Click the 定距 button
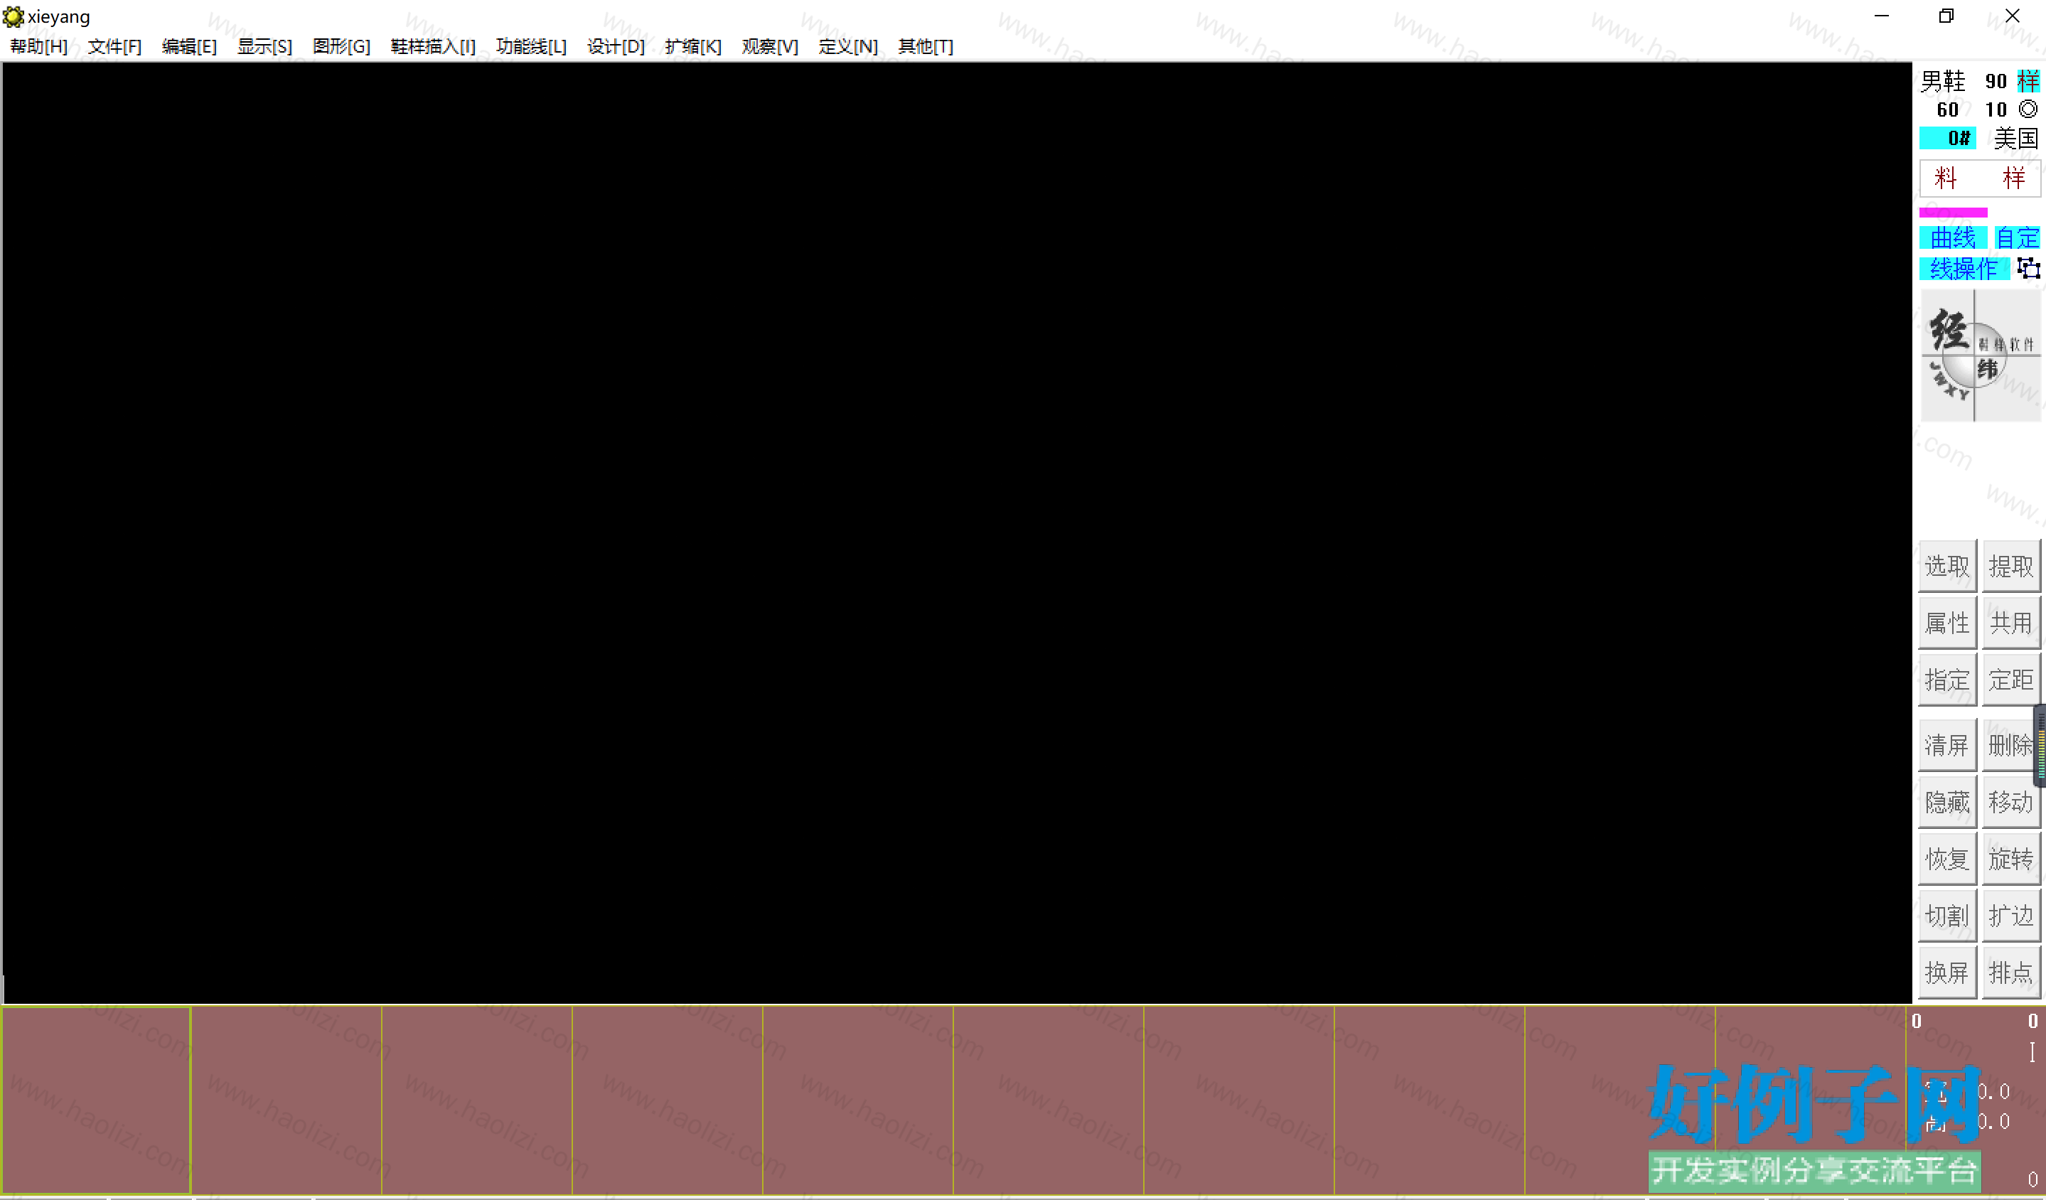The image size is (2046, 1200). (x=2010, y=680)
